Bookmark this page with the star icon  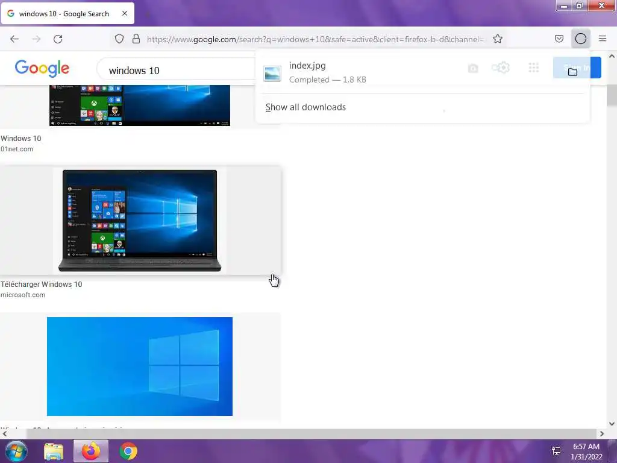[498, 39]
